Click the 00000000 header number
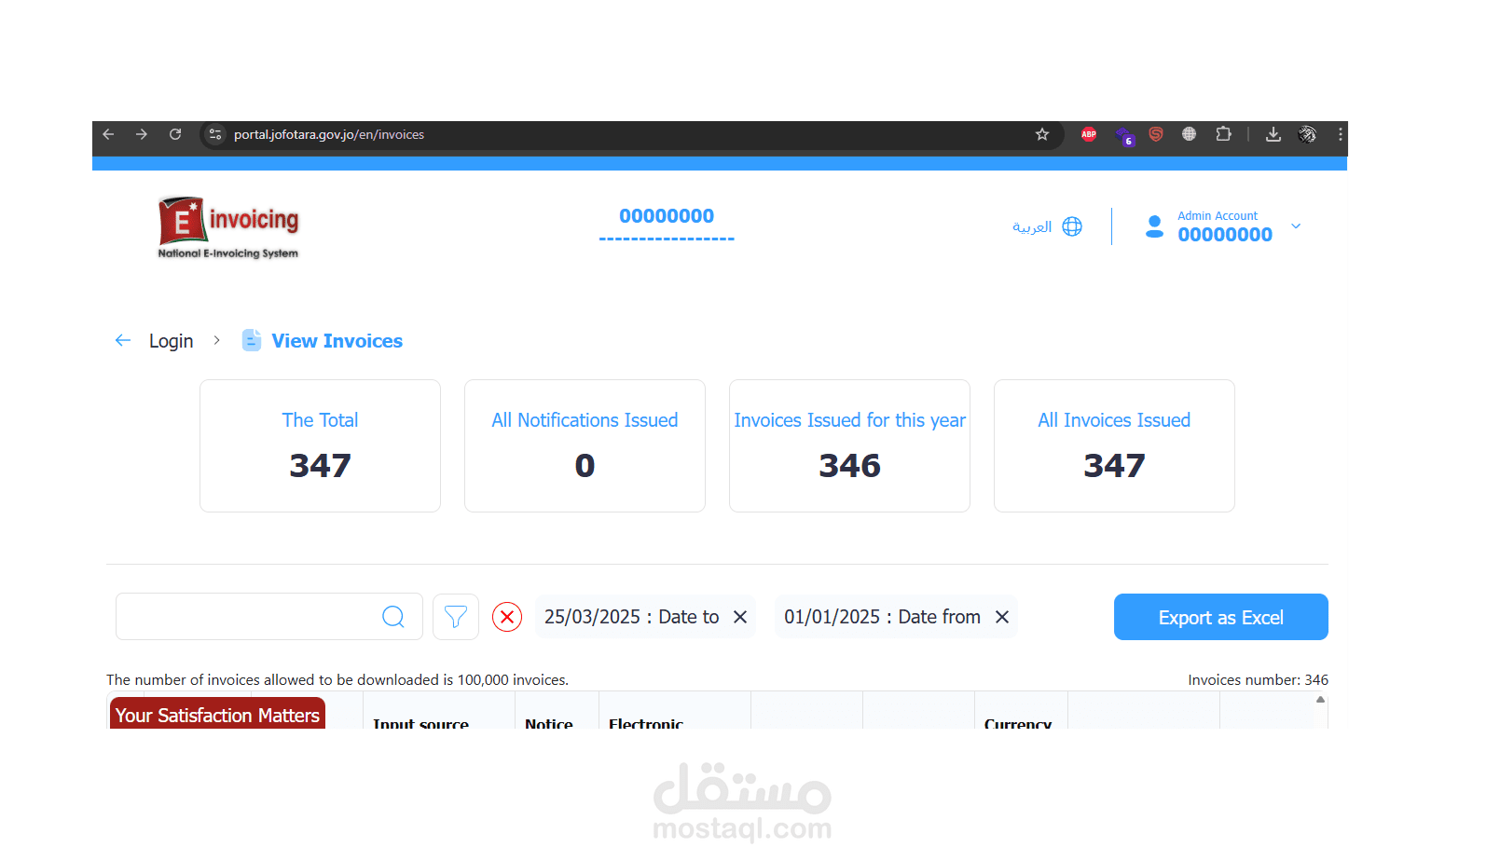This screenshot has width=1486, height=861. pyautogui.click(x=667, y=216)
